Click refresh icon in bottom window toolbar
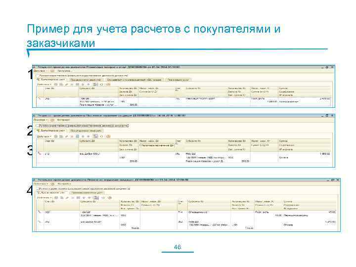 (103, 198)
